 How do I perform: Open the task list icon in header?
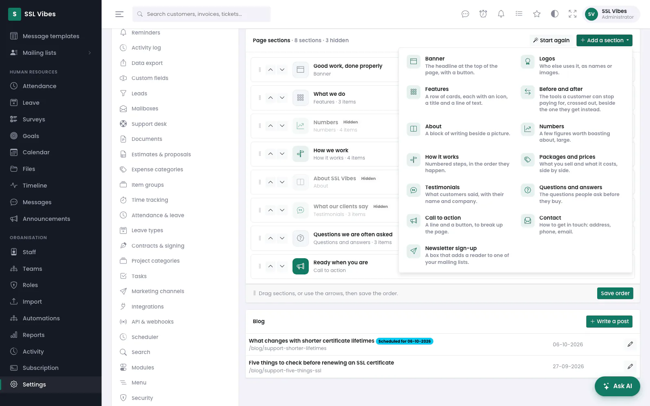click(x=519, y=14)
